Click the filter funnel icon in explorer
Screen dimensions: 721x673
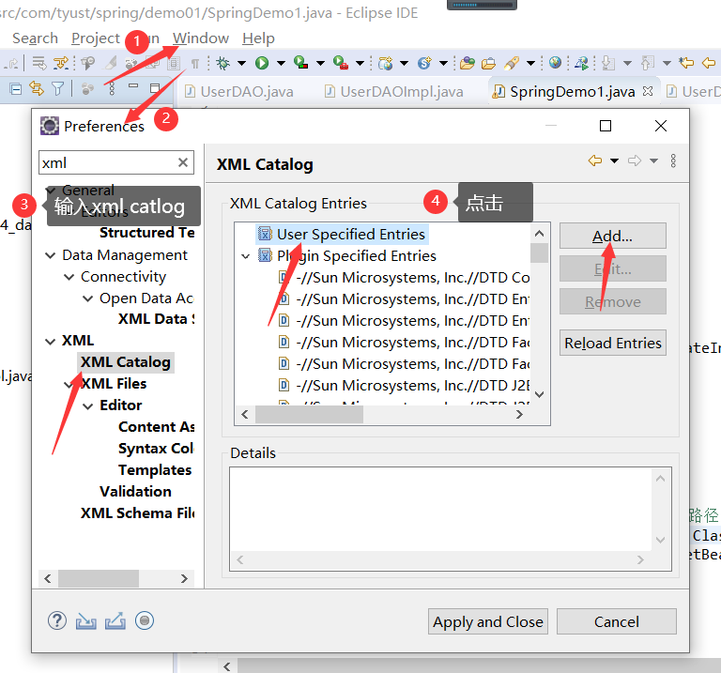point(57,88)
